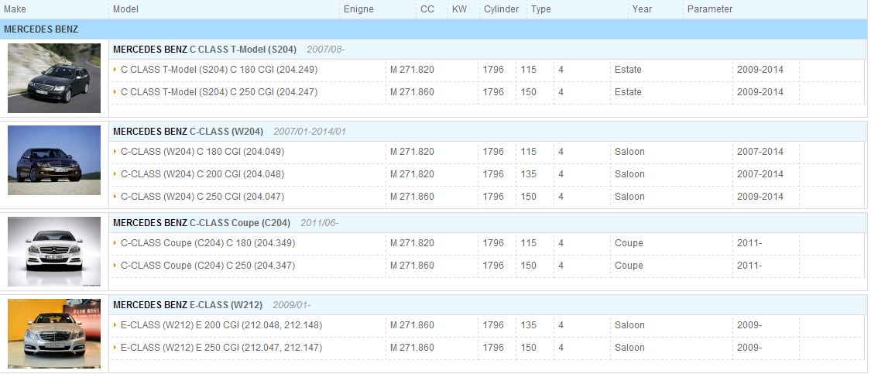The image size is (871, 374).
Task: Click orange arrow bullet beside E 250 CGI
Action: (115, 348)
